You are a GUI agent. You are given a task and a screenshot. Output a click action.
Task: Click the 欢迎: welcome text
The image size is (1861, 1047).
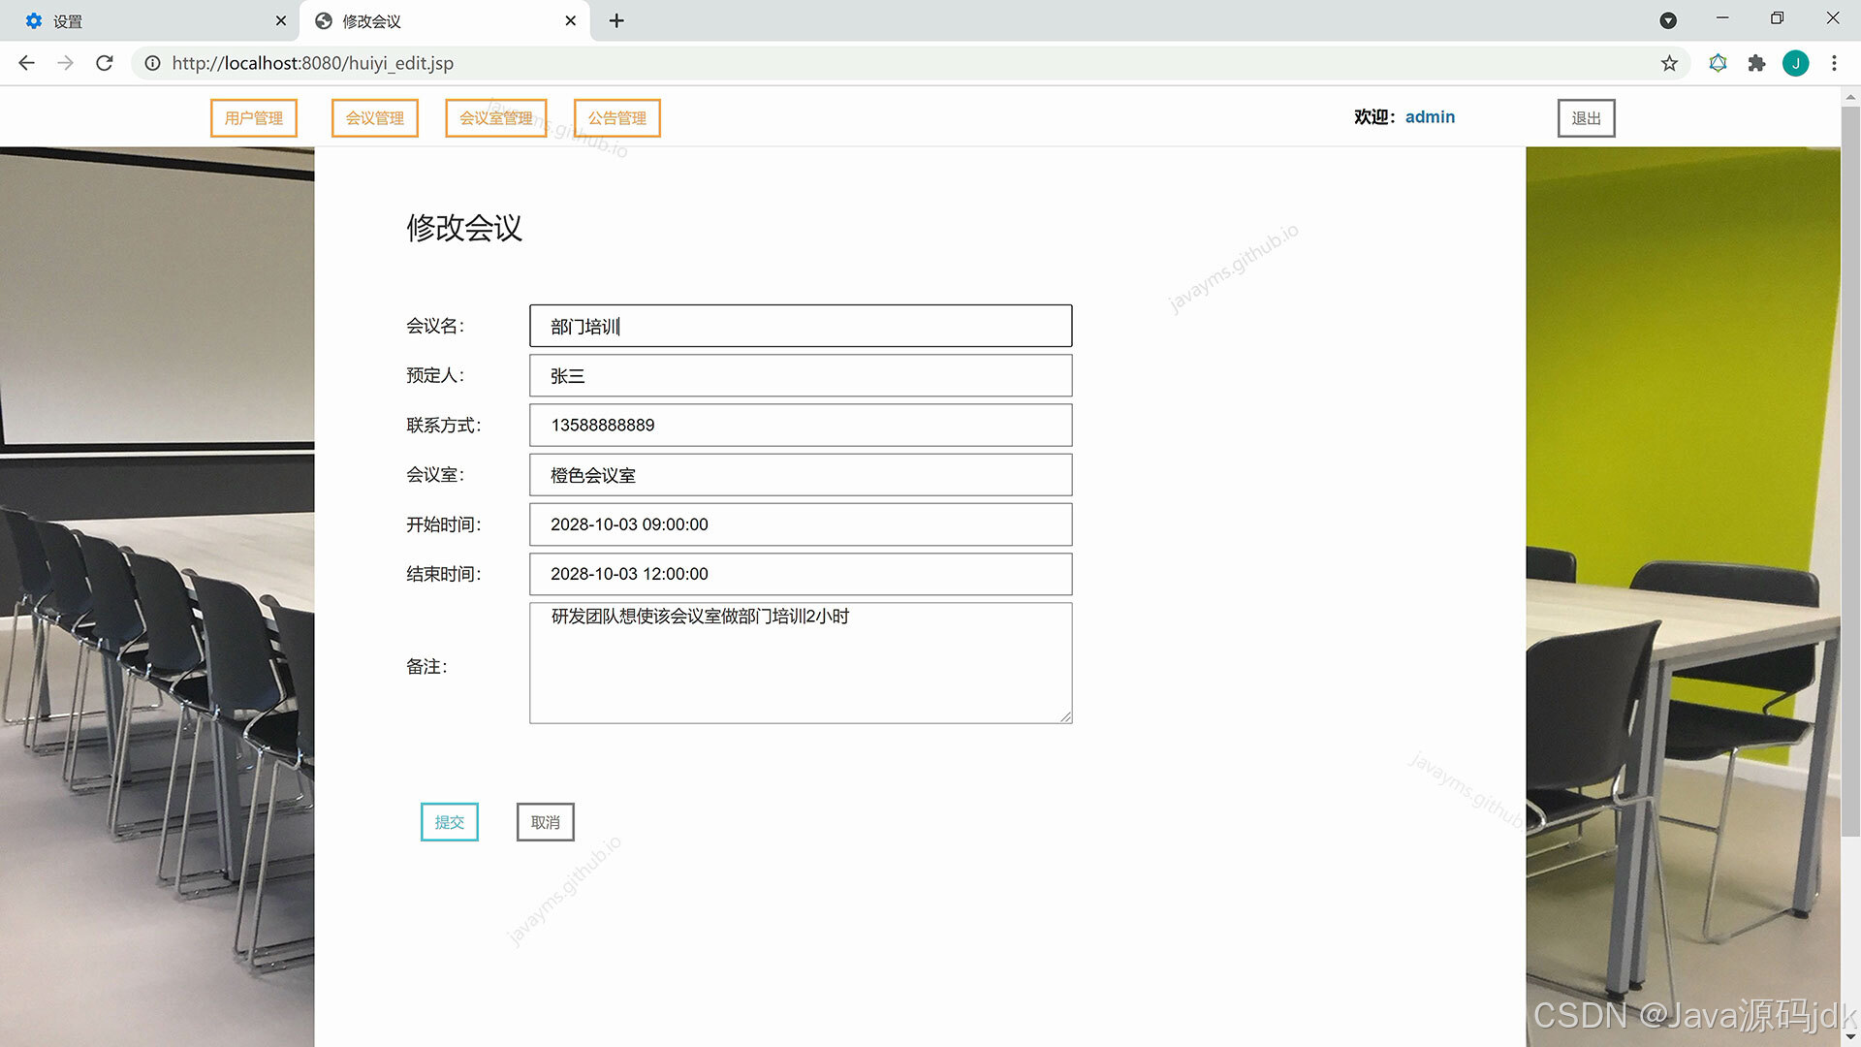click(x=1375, y=117)
